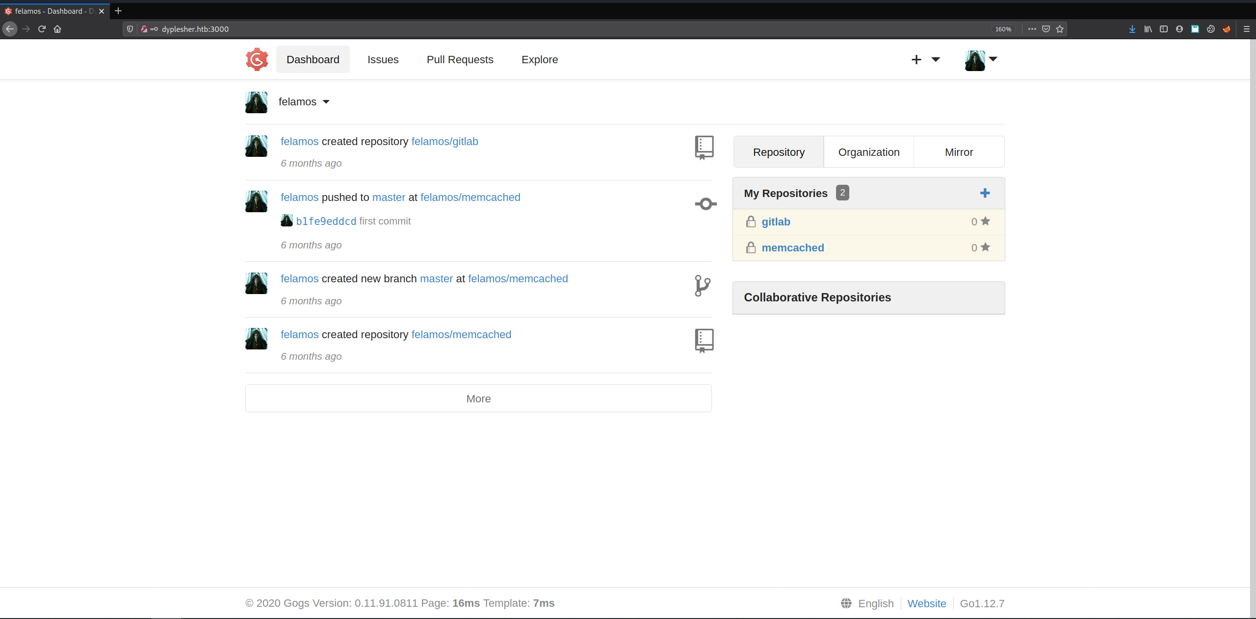Open the Issues page
This screenshot has width=1256, height=619.
tap(383, 59)
